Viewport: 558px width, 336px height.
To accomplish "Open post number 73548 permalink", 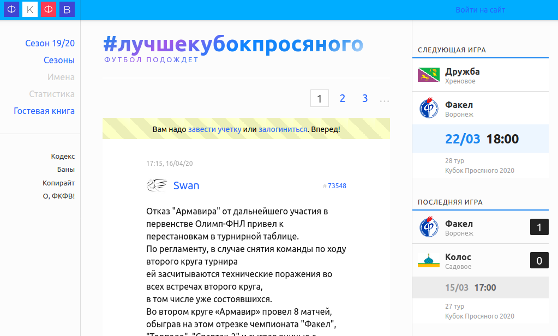I will click(337, 186).
